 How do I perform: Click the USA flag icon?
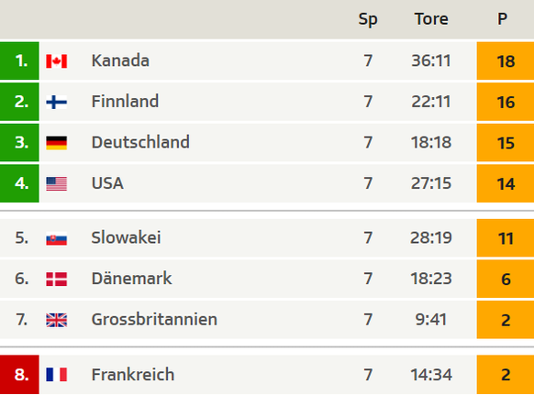(57, 183)
